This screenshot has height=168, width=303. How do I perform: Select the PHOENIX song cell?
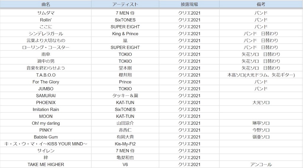(x=46, y=103)
